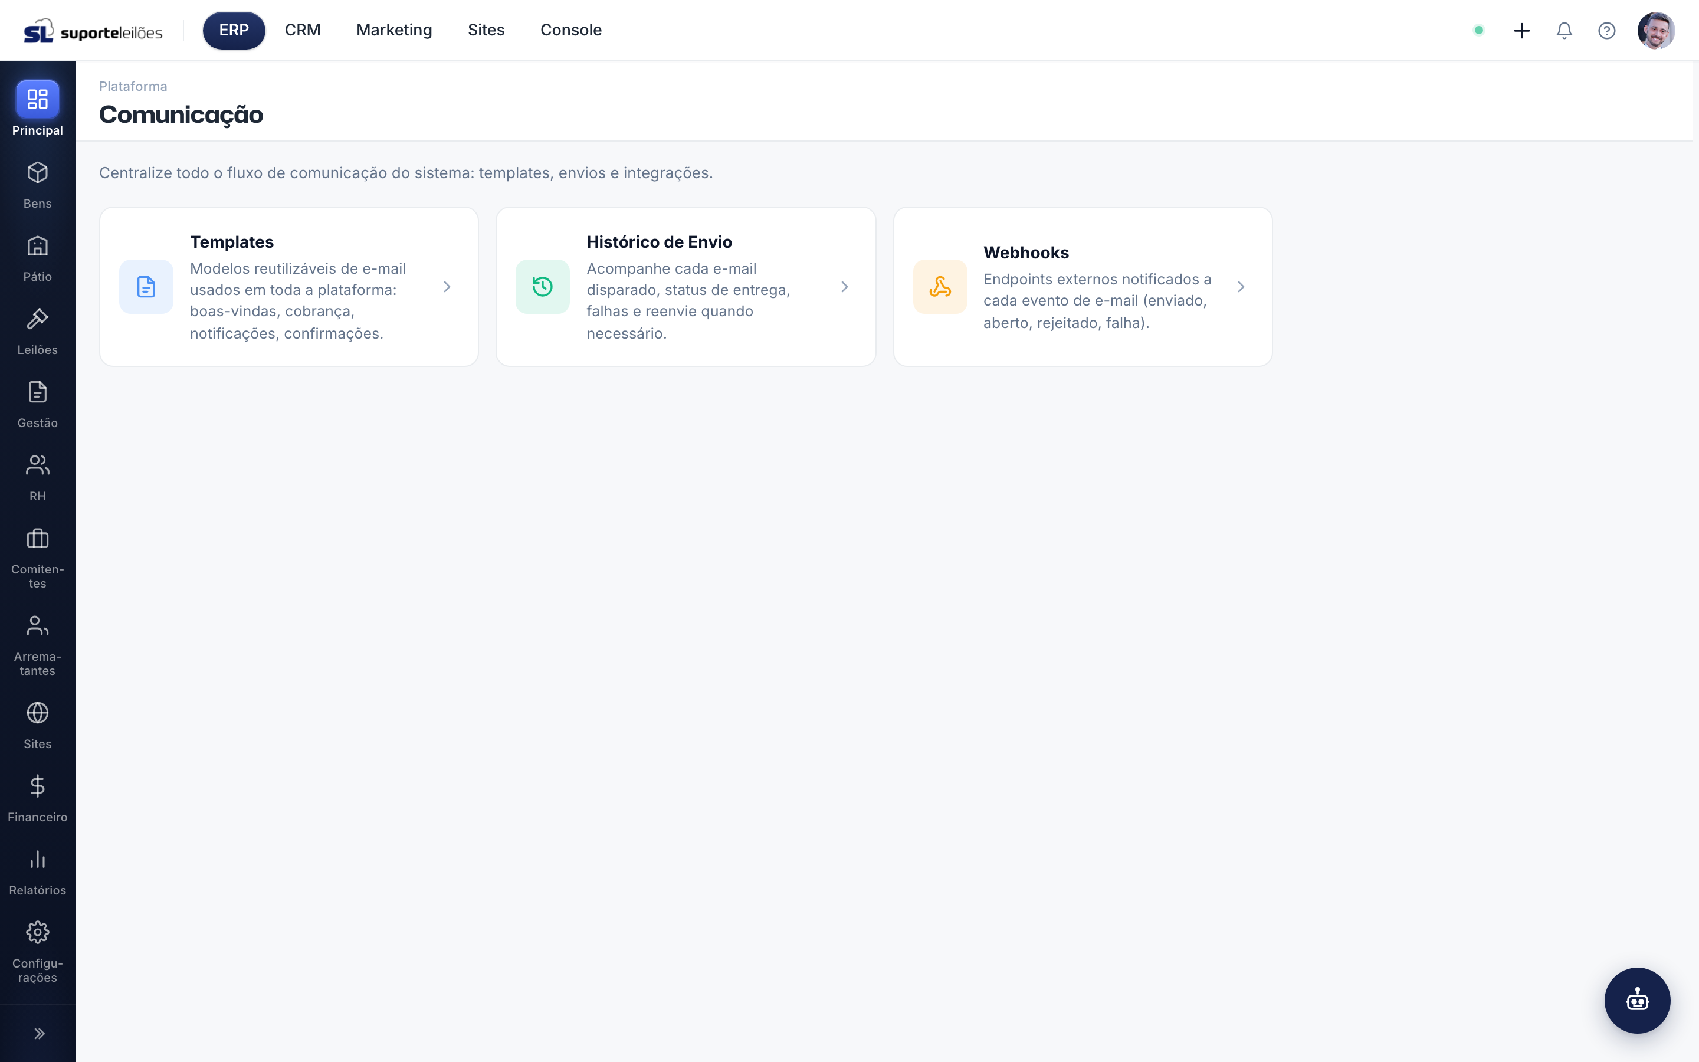Viewport: 1699px width, 1062px height.
Task: Click the Histórico de Envio clock icon
Action: point(543,287)
